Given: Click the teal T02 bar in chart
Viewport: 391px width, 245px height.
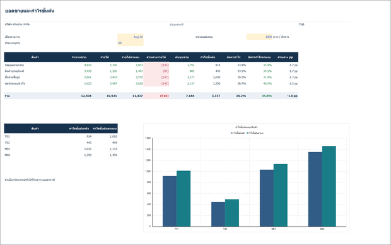Looking at the screenshot, I should tap(232, 213).
